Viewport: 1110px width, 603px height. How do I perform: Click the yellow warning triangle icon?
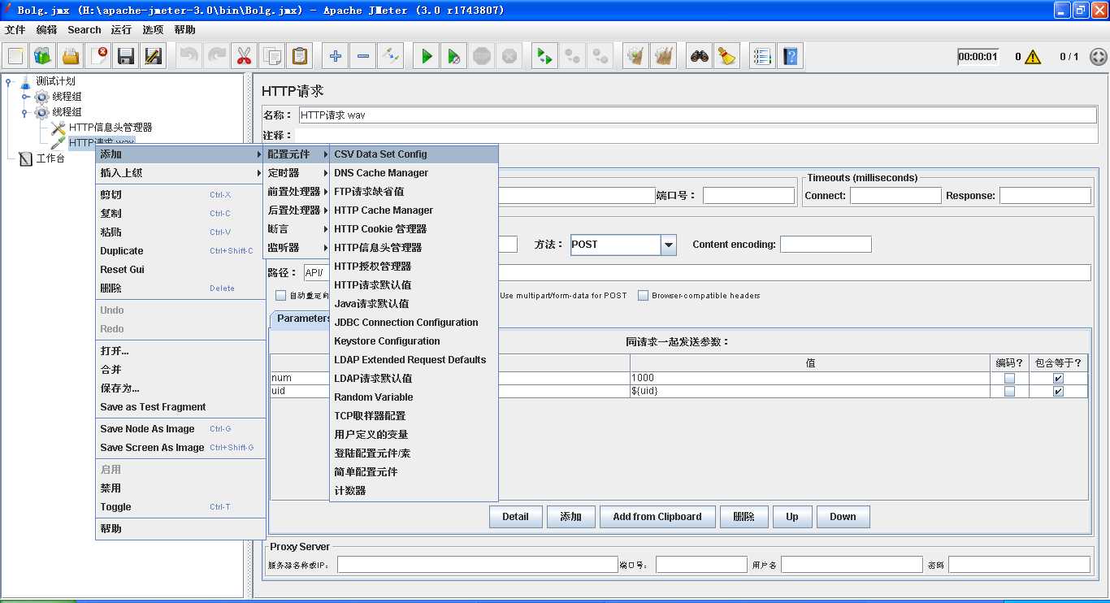point(1033,57)
